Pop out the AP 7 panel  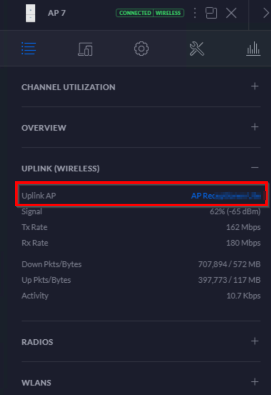pyautogui.click(x=211, y=13)
